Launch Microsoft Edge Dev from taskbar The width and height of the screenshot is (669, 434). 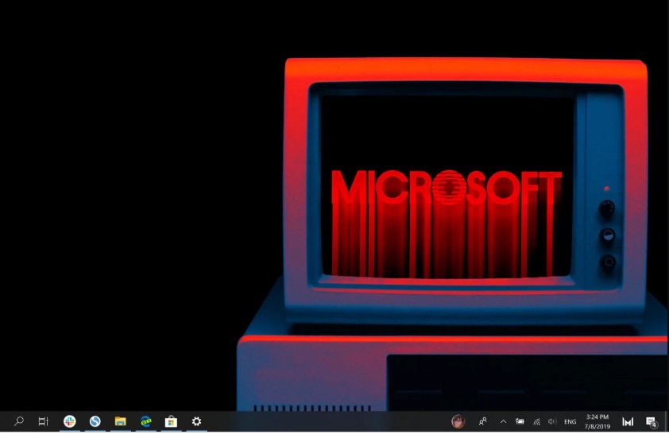point(146,421)
